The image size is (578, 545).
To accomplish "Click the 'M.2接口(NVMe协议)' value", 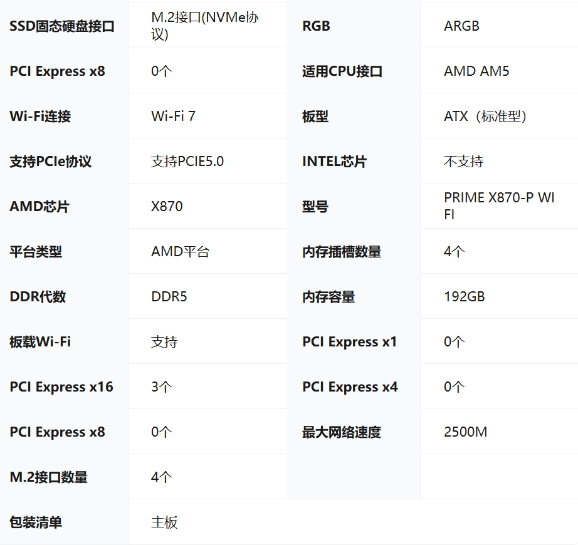I will (205, 26).
